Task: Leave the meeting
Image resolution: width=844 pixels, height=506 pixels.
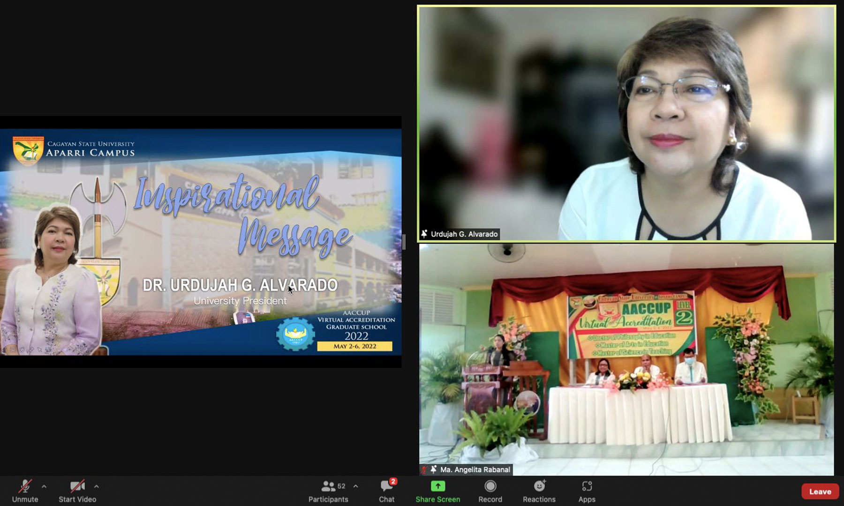Action: pyautogui.click(x=820, y=491)
